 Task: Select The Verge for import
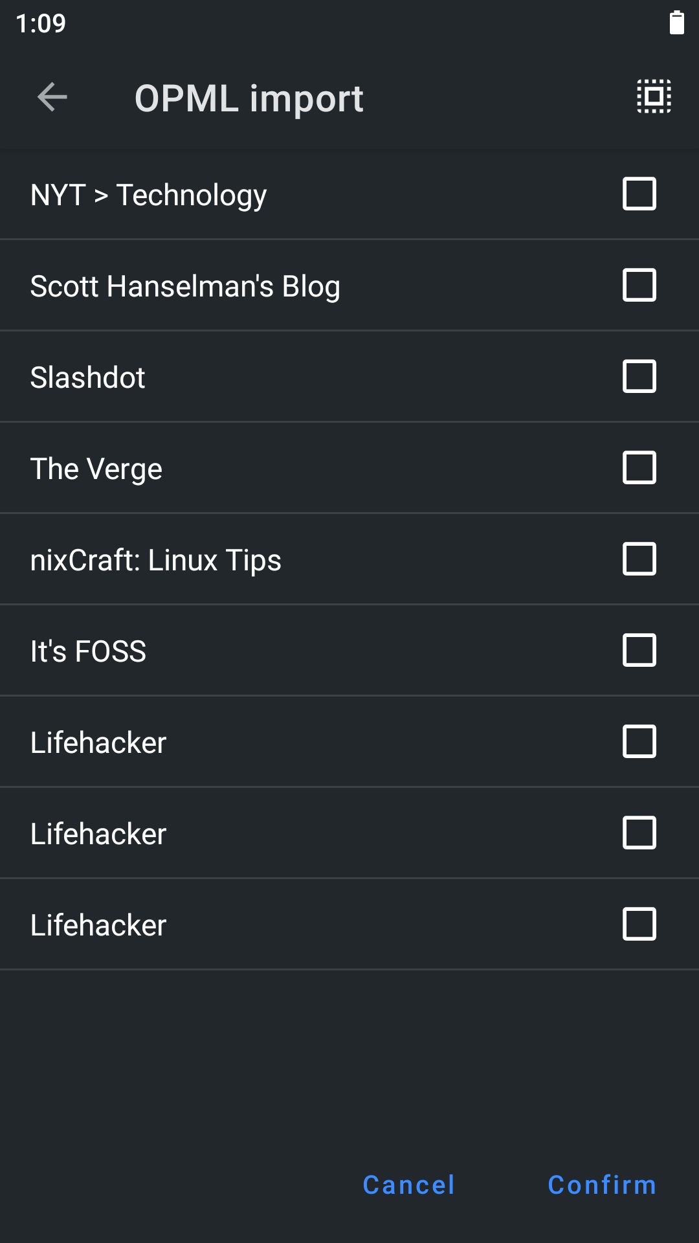tap(638, 467)
